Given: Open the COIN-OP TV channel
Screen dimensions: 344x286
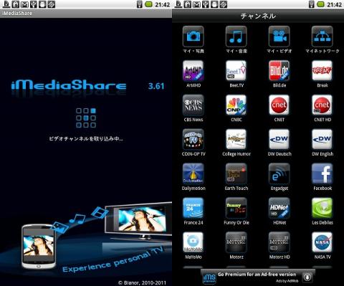Looking at the screenshot, I should point(193,140).
